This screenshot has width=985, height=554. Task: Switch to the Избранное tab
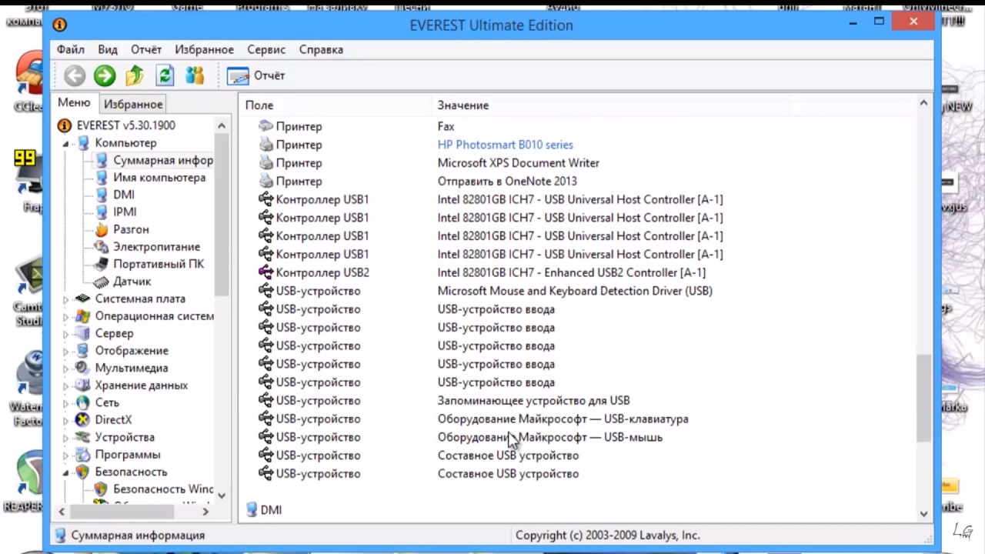(x=133, y=104)
